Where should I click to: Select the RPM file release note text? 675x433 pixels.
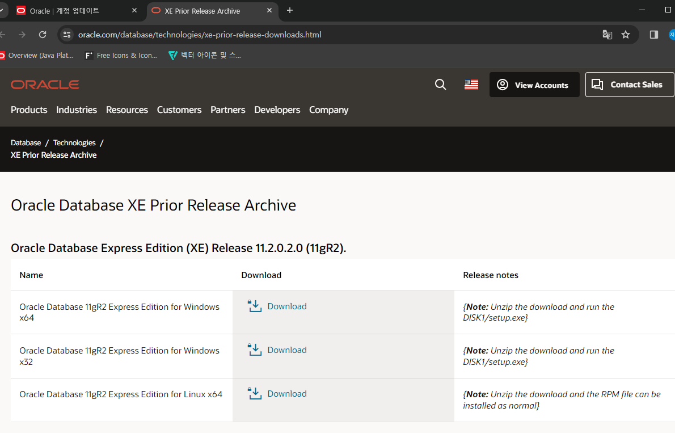[562, 400]
